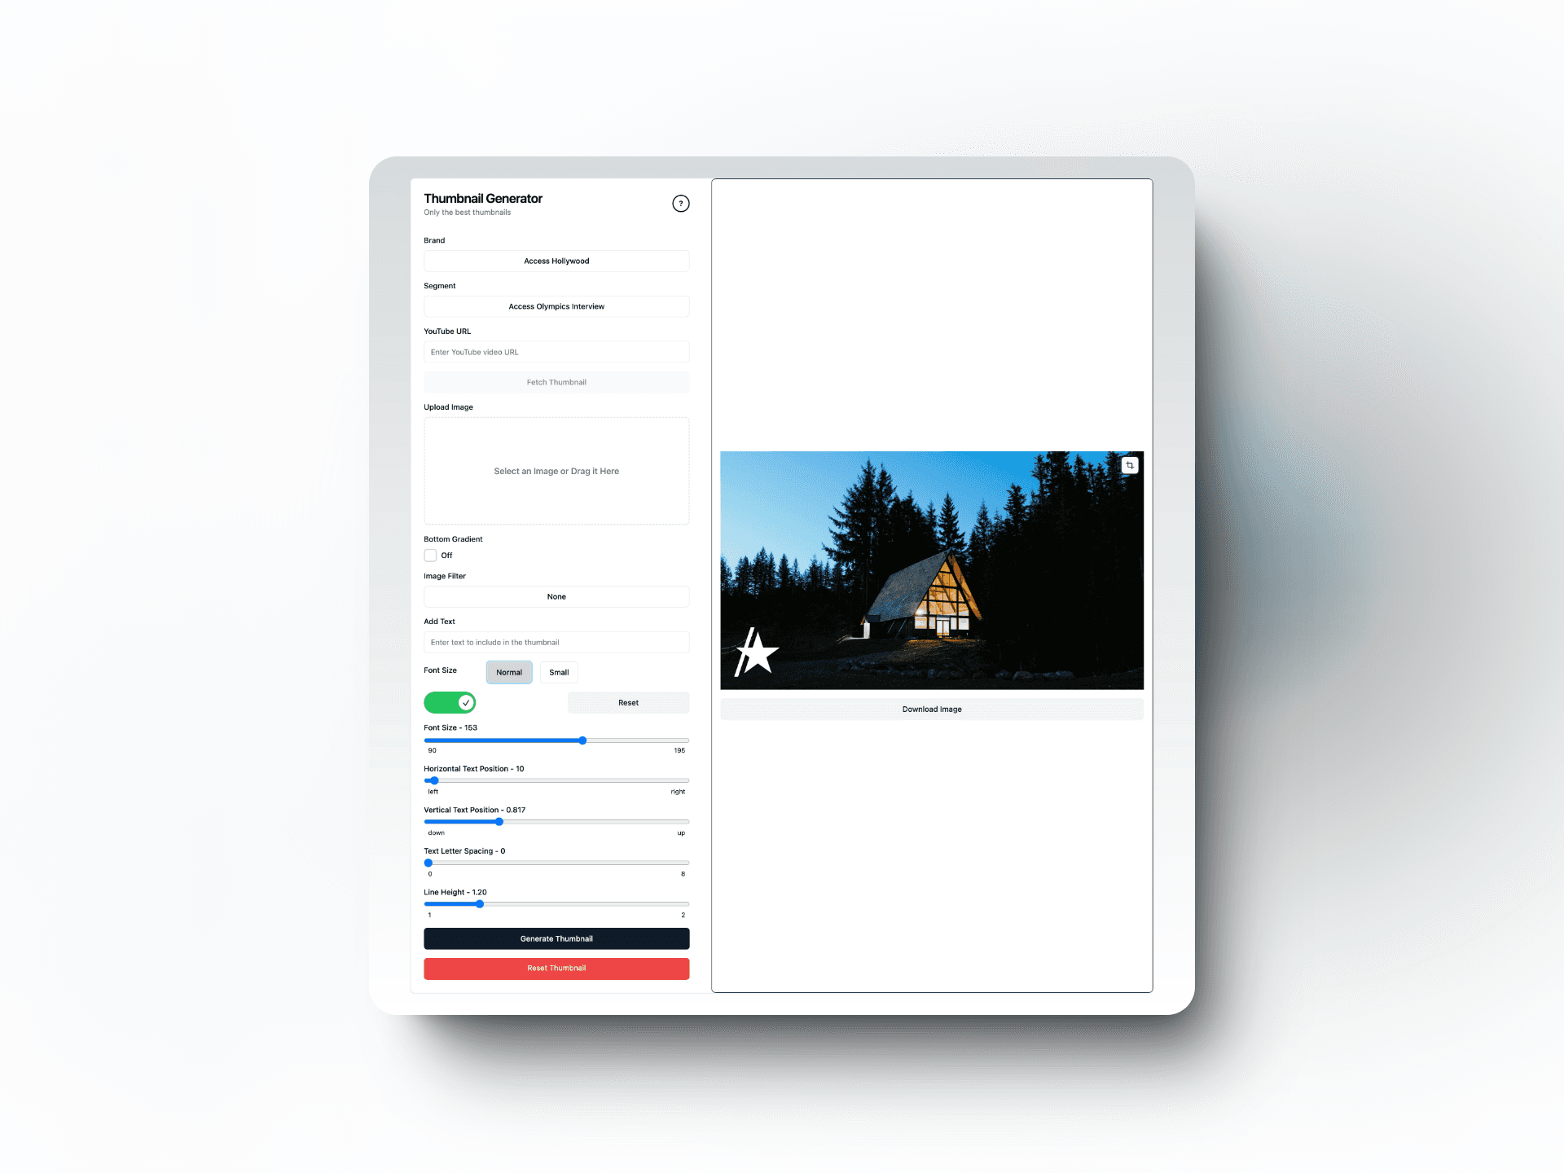This screenshot has width=1564, height=1173.
Task: Toggle Normal font size selection
Action: click(x=507, y=671)
